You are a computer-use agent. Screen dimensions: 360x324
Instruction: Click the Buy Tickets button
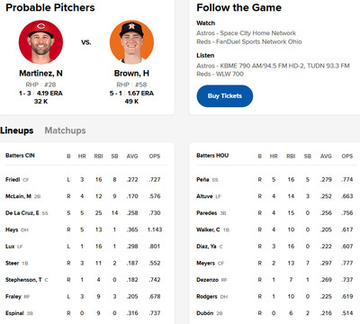click(225, 96)
